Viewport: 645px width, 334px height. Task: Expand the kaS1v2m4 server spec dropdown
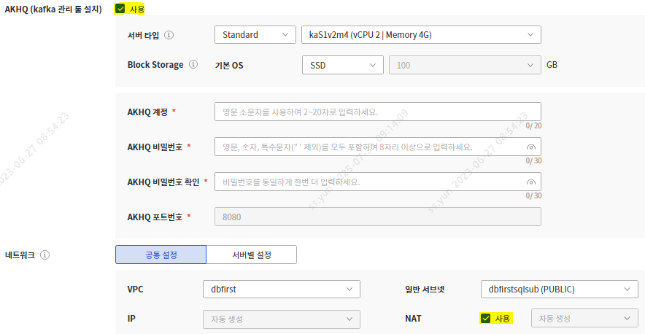420,35
